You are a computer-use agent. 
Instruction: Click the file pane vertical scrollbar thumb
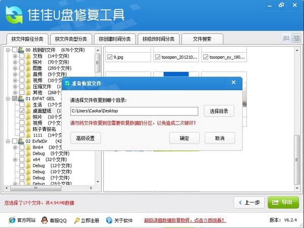pyautogui.click(x=297, y=160)
